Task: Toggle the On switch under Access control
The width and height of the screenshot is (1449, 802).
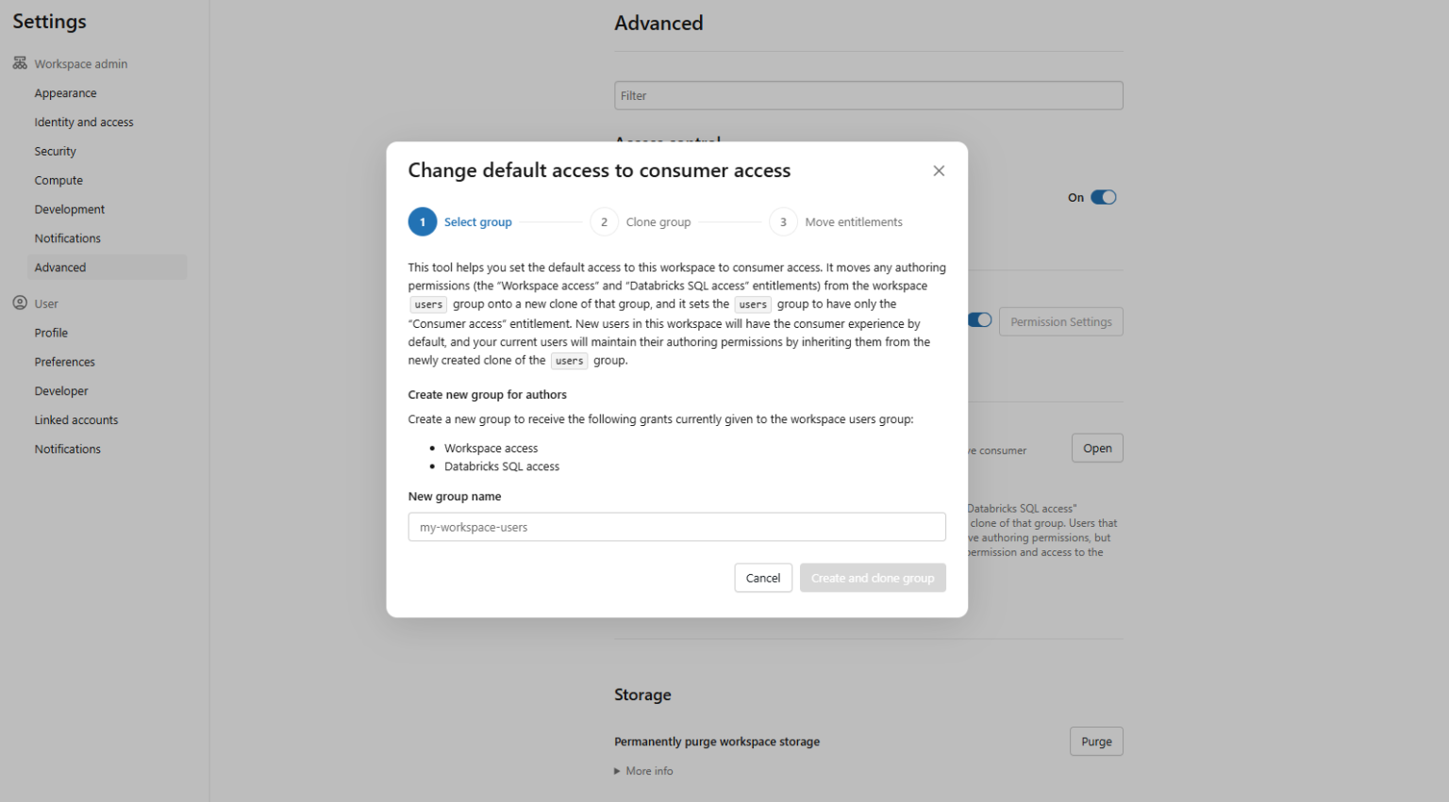Action: coord(1104,197)
